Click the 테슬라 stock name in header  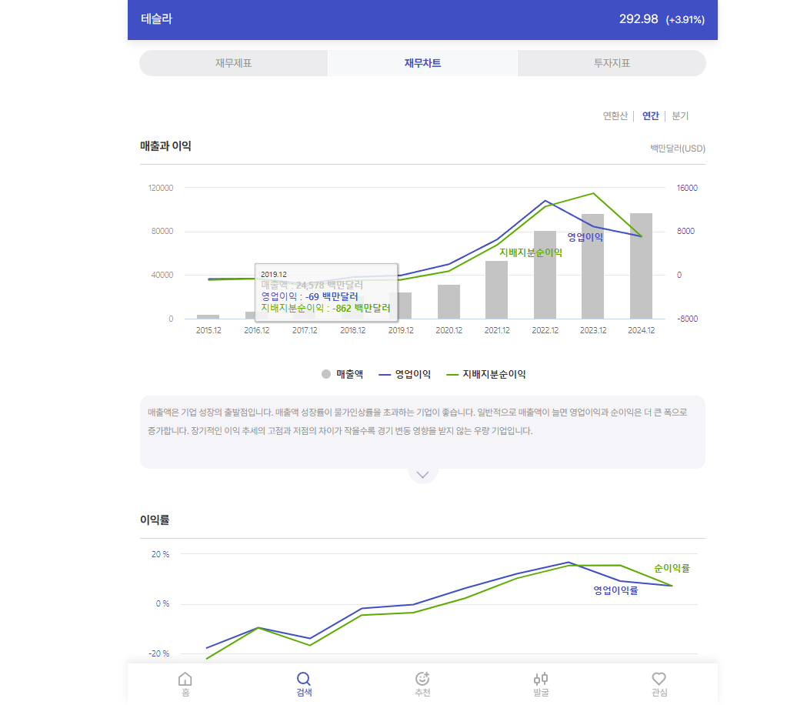pos(157,19)
